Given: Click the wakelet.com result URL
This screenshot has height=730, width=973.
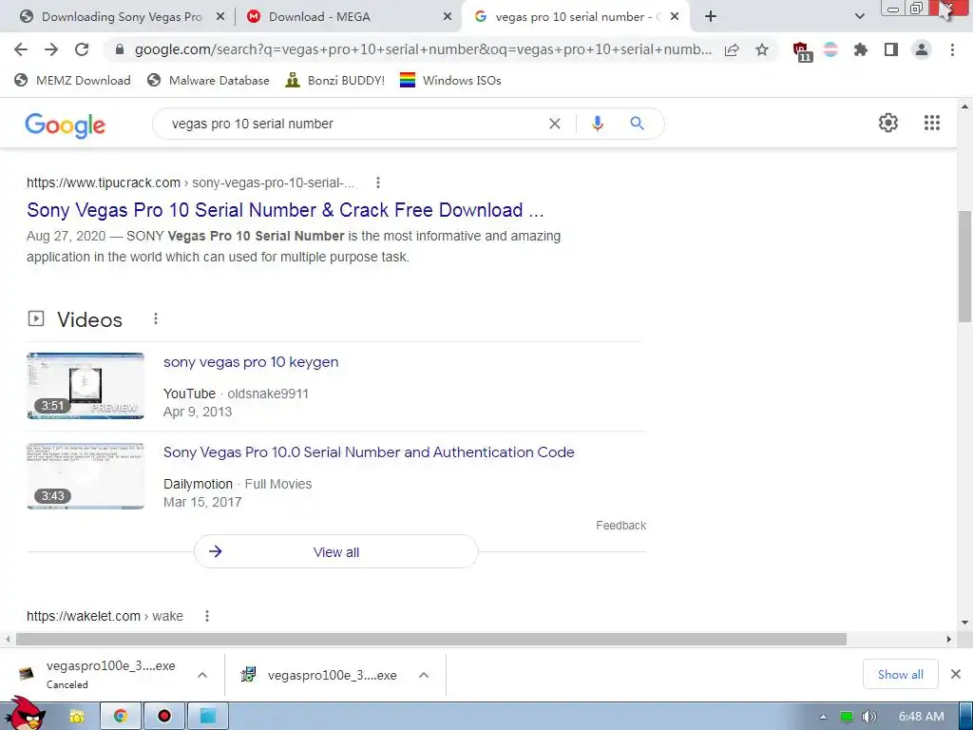Looking at the screenshot, I should (x=105, y=616).
